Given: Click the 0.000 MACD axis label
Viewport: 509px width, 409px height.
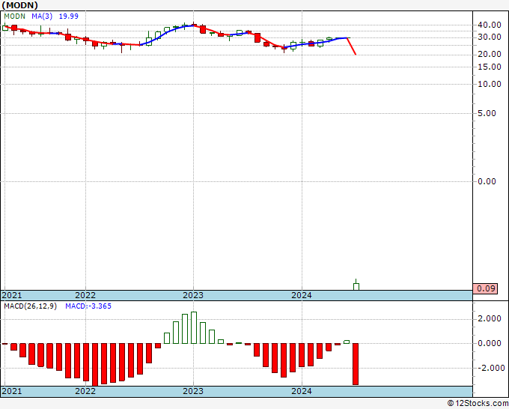Looking at the screenshot, I should coord(490,343).
